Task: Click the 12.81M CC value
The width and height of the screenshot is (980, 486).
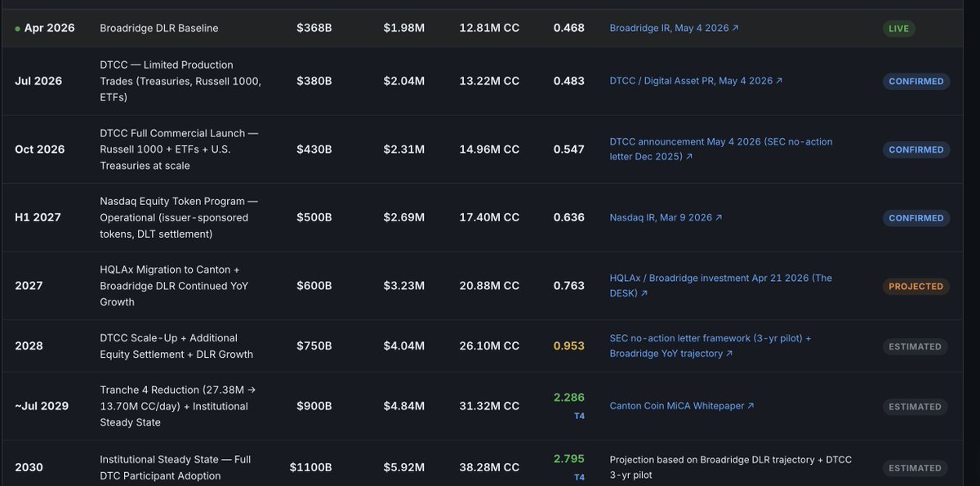Action: pyautogui.click(x=489, y=28)
